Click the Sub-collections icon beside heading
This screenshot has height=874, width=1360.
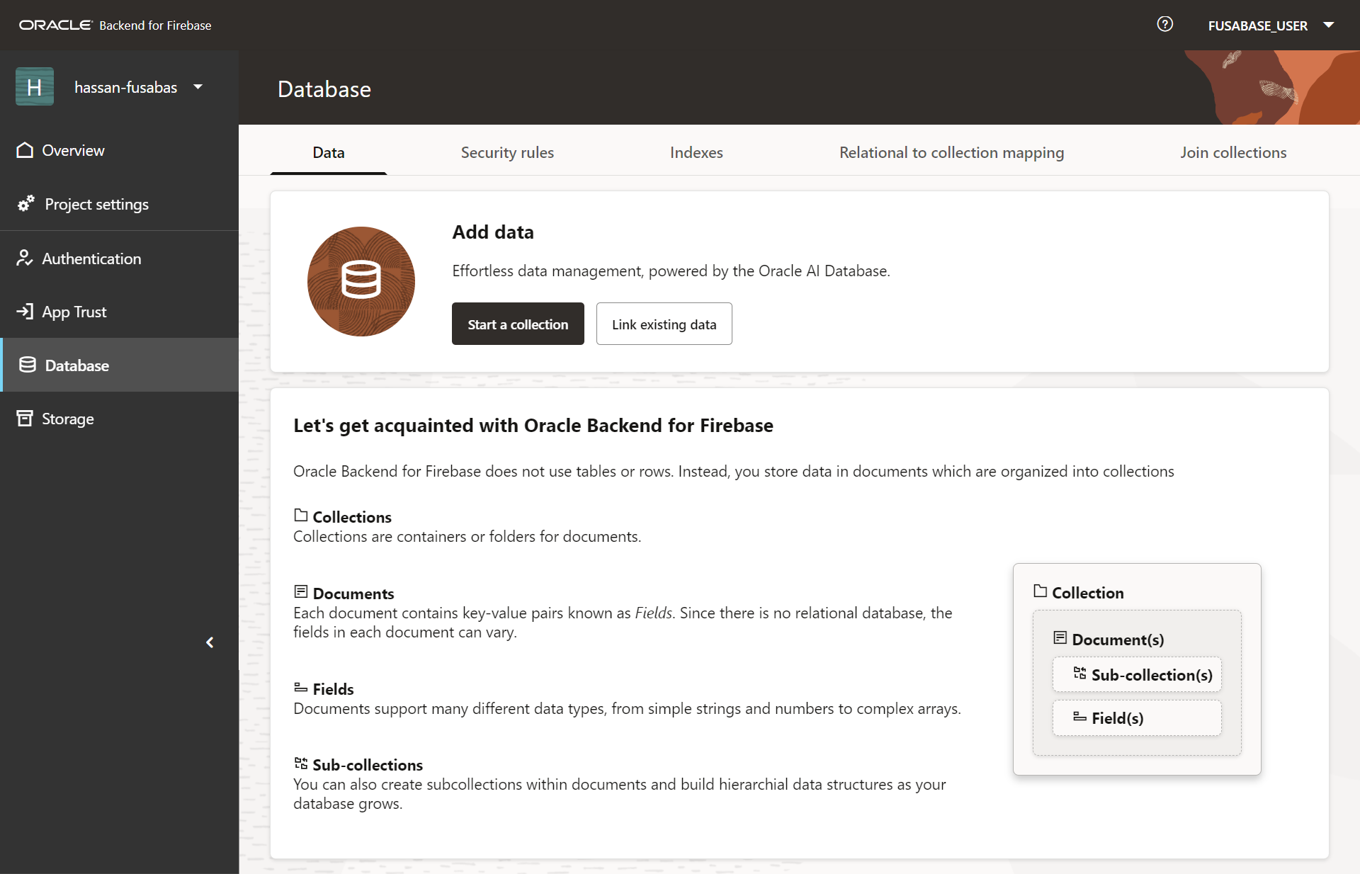click(301, 764)
